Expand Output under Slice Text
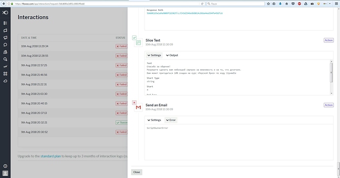Viewport: 340px width, 178px height. [x=172, y=56]
